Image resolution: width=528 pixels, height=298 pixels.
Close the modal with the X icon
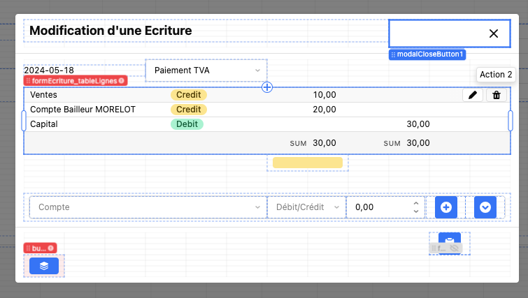(x=493, y=33)
